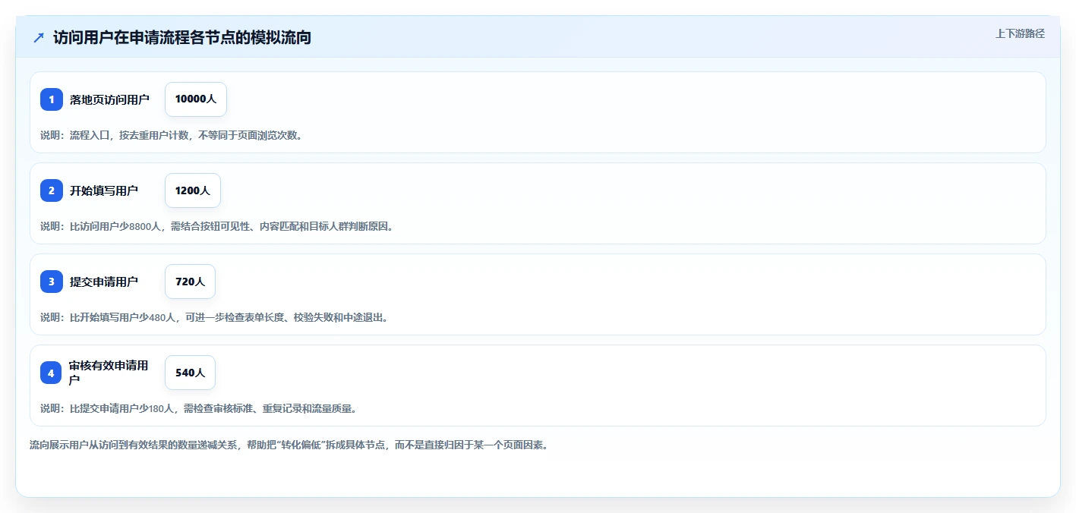Click the note starting 说明：流程入口
The image size is (1076, 513).
click(x=172, y=135)
